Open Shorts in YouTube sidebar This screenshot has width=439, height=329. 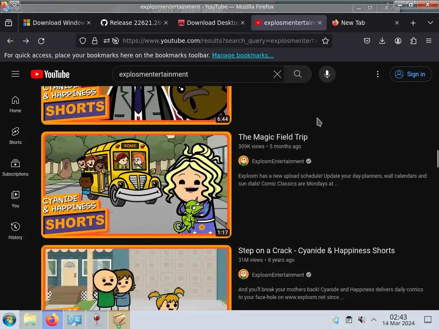tap(15, 136)
